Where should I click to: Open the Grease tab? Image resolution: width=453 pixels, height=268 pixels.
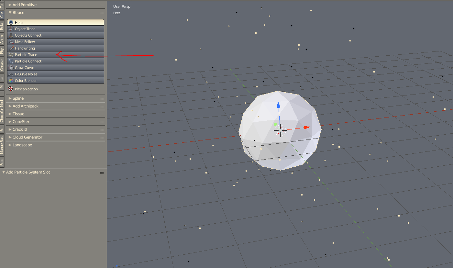(x=2, y=65)
